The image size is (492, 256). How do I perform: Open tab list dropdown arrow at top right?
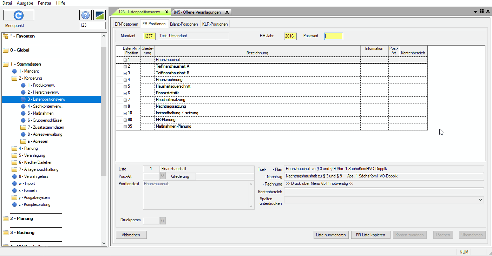(475, 12)
